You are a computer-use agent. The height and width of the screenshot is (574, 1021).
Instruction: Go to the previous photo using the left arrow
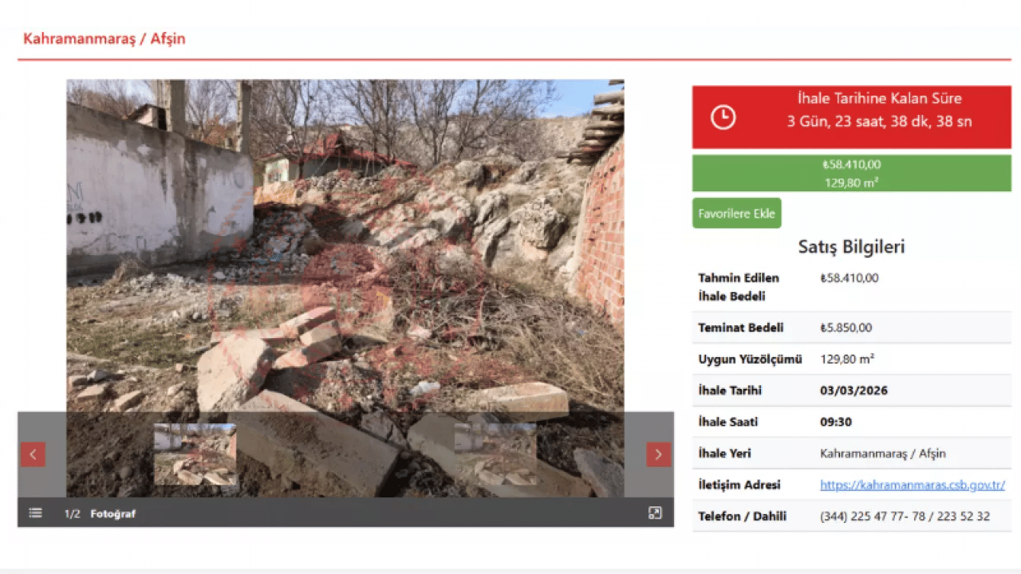(33, 454)
